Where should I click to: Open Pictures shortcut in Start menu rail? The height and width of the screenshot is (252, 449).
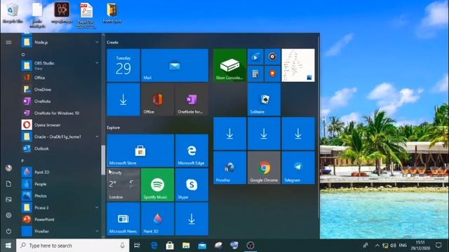[x=8, y=199]
